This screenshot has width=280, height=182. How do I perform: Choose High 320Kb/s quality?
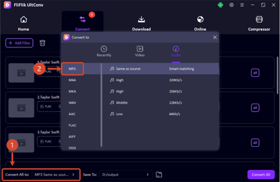[161, 80]
